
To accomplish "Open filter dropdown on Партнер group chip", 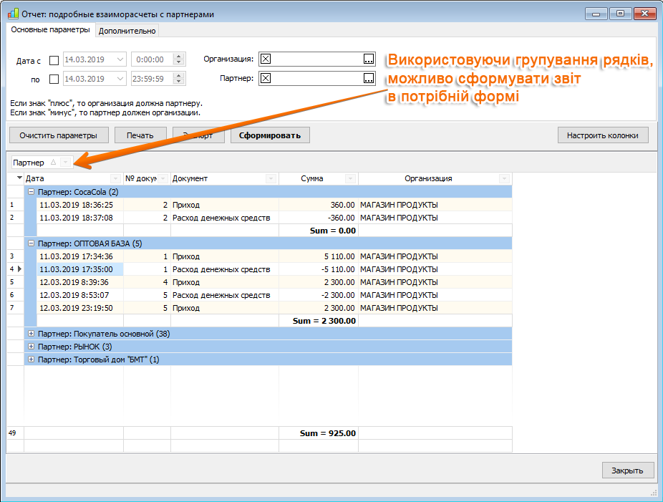I will (x=65, y=162).
